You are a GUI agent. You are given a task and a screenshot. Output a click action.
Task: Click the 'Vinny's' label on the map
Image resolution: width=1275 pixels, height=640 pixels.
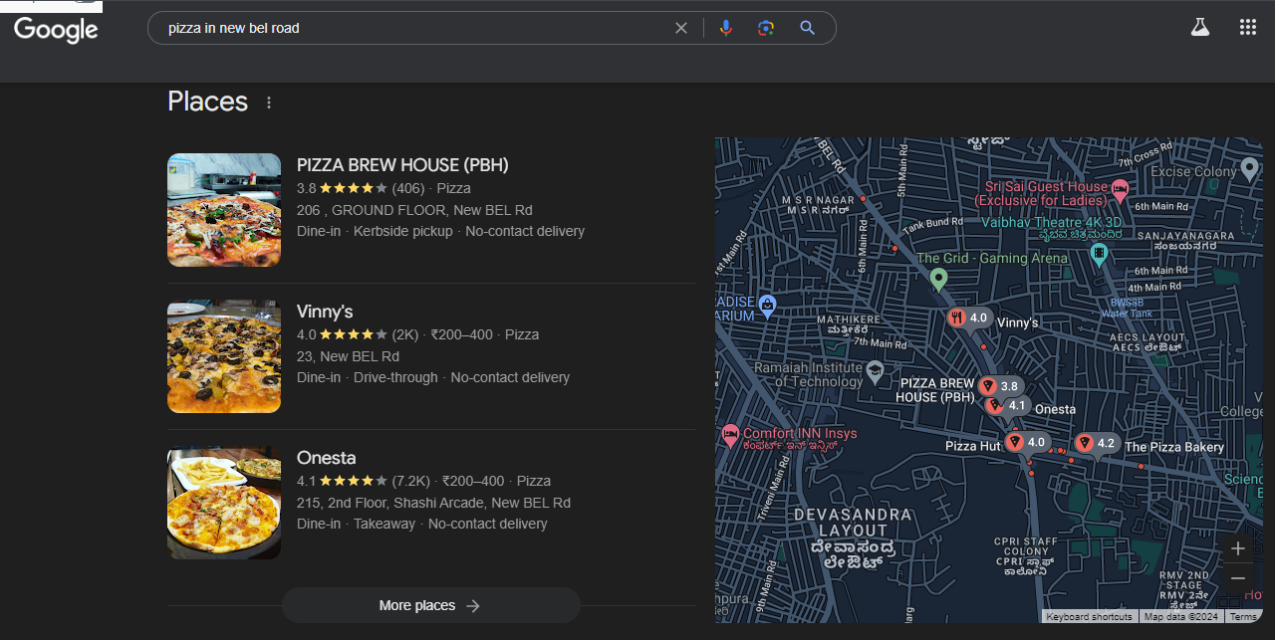click(x=1017, y=322)
